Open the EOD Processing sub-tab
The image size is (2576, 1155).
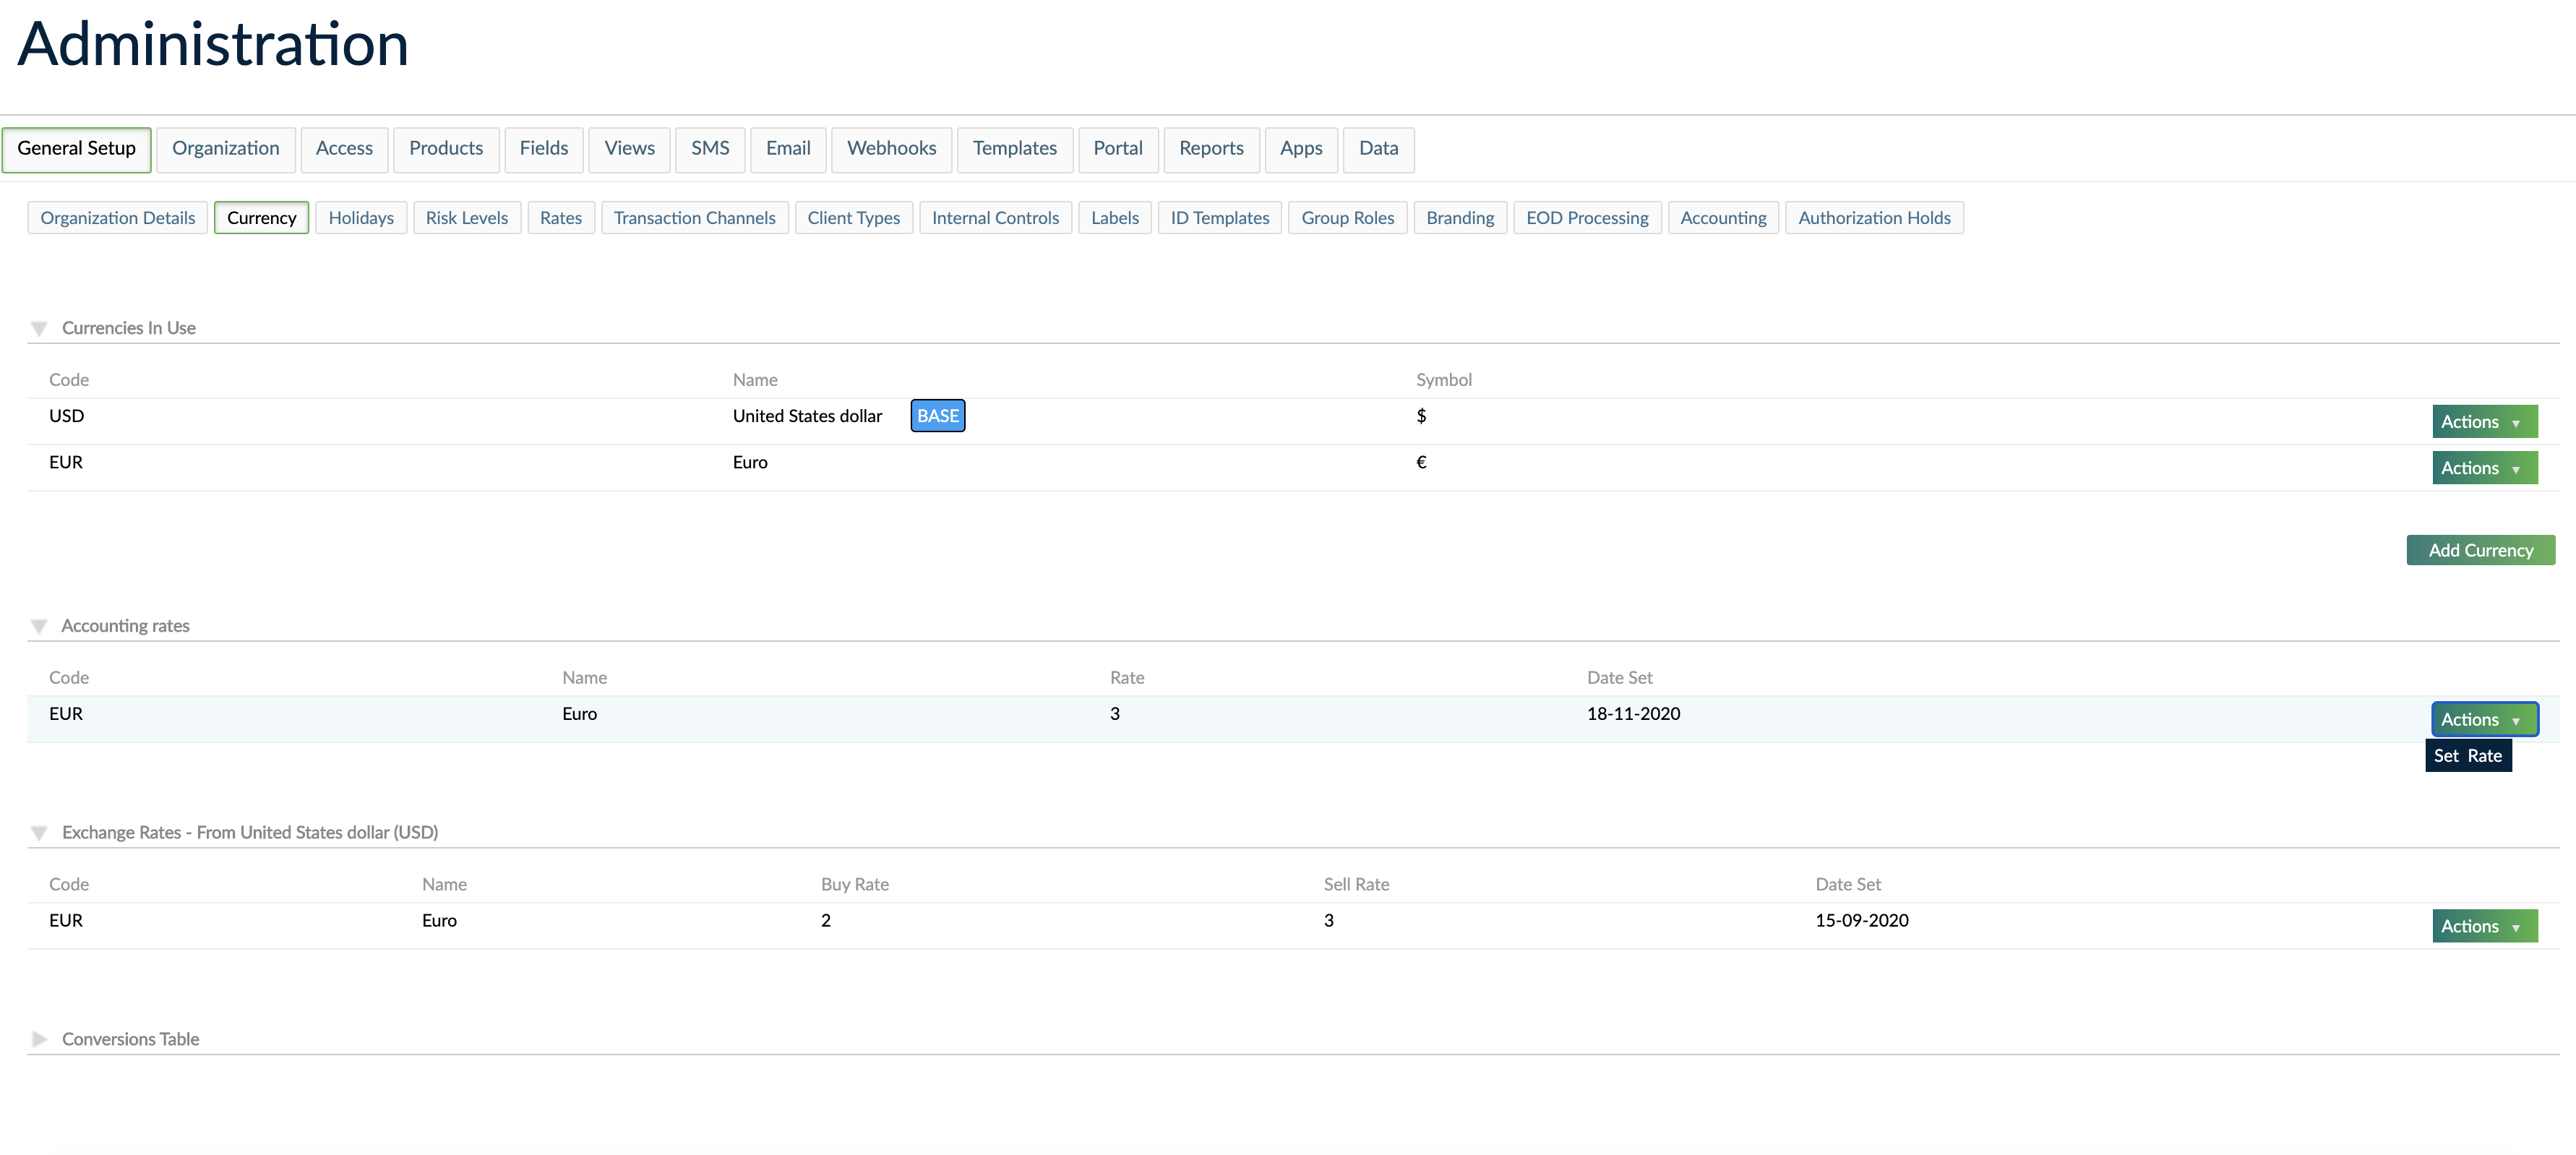pyautogui.click(x=1586, y=218)
